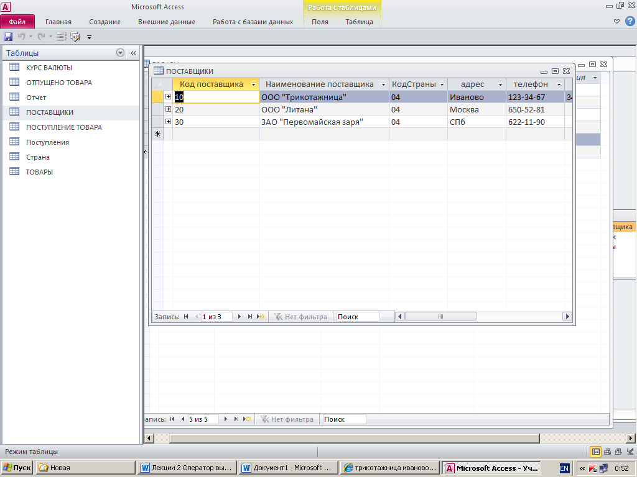Select ПОСТУПЛЕНИЕ ТОВАРА table in navigation pane
This screenshot has width=637, height=477.
point(71,127)
